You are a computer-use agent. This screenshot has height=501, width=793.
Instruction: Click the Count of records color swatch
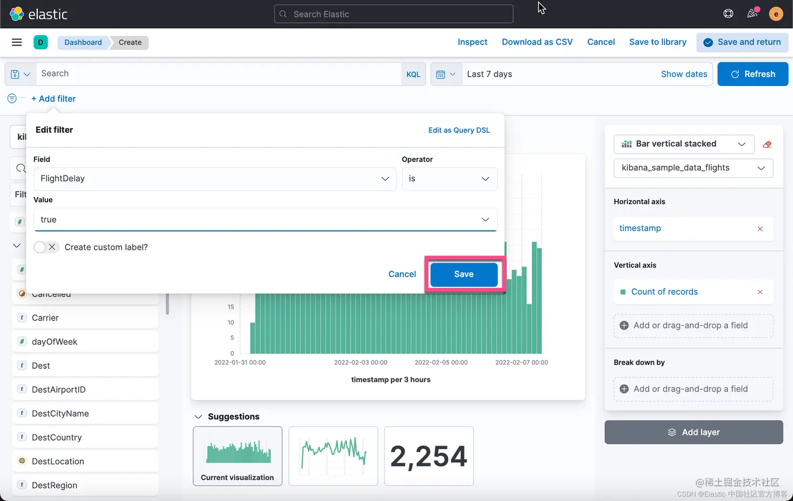623,292
